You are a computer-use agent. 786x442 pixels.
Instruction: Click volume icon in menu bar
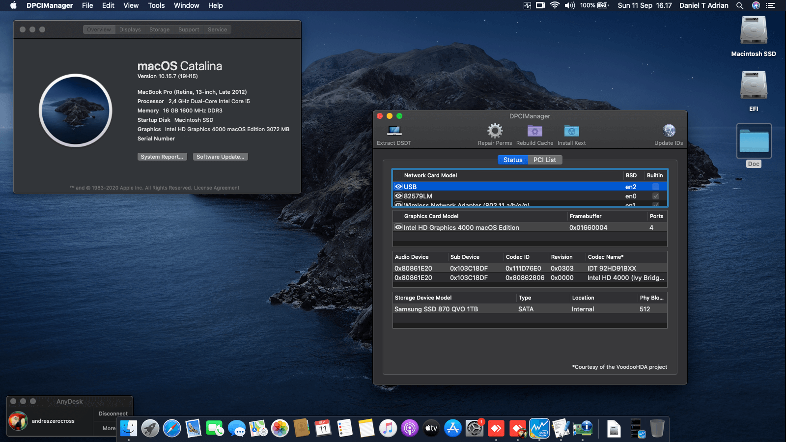pos(570,5)
